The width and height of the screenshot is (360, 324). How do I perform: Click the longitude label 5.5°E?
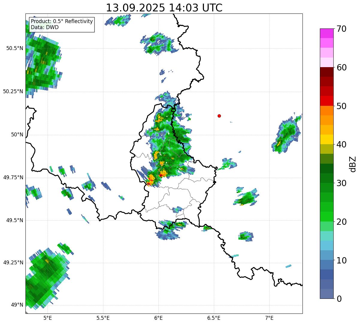[x=103, y=318]
